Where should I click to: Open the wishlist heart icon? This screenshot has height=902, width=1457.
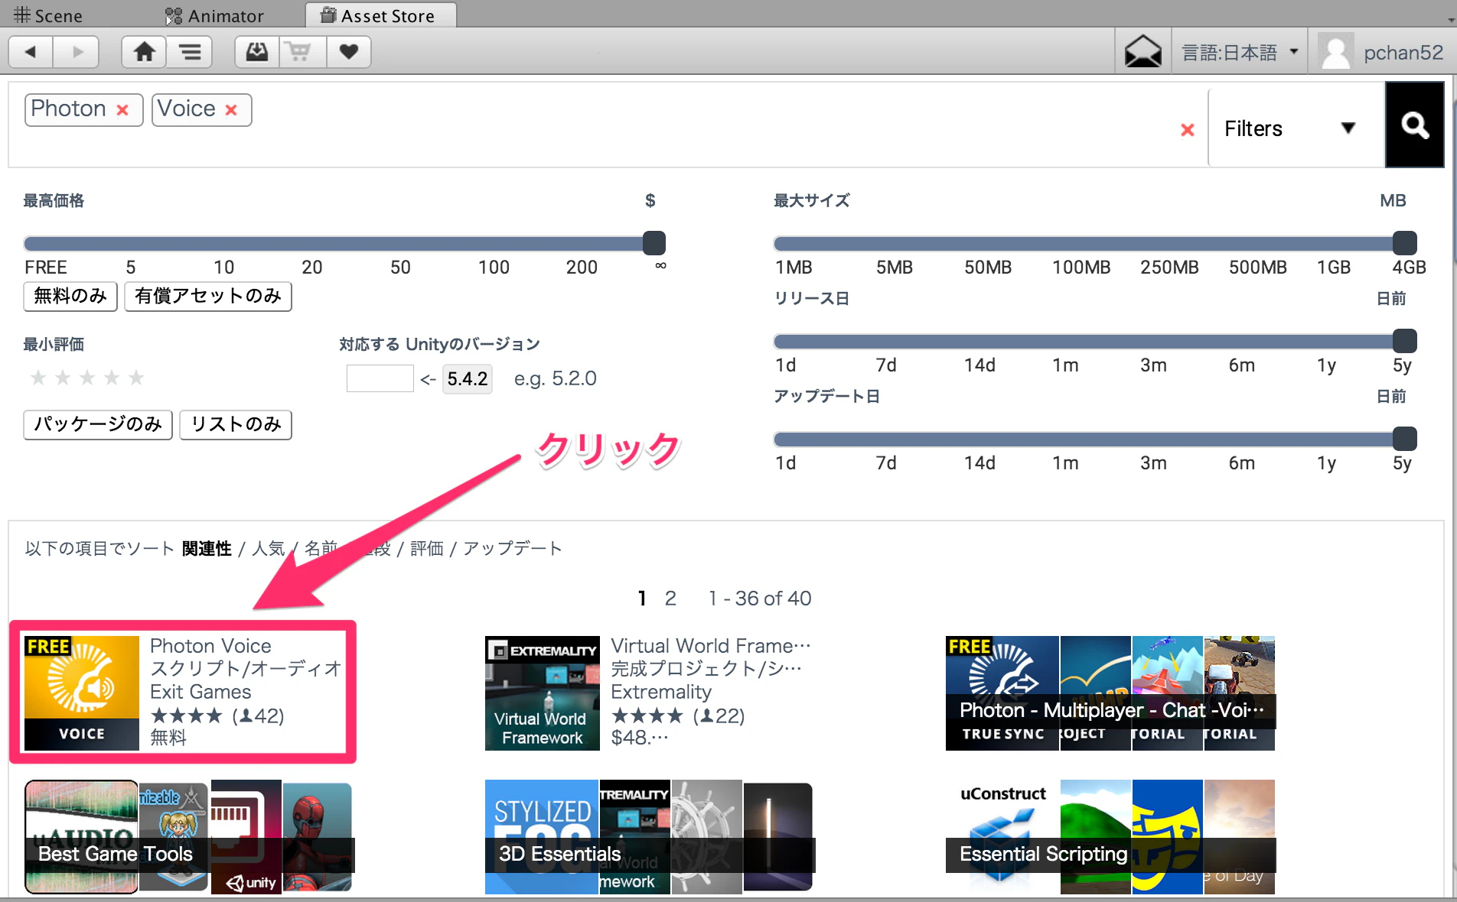point(349,52)
